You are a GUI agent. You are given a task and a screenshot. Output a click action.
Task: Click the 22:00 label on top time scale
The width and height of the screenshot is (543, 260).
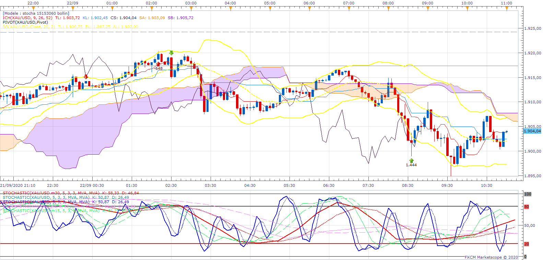pos(33,3)
